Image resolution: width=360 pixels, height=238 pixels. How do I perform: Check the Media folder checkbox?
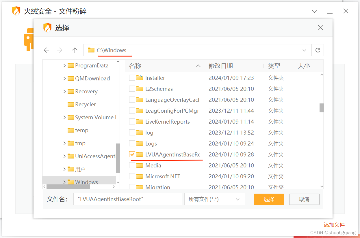(132, 165)
